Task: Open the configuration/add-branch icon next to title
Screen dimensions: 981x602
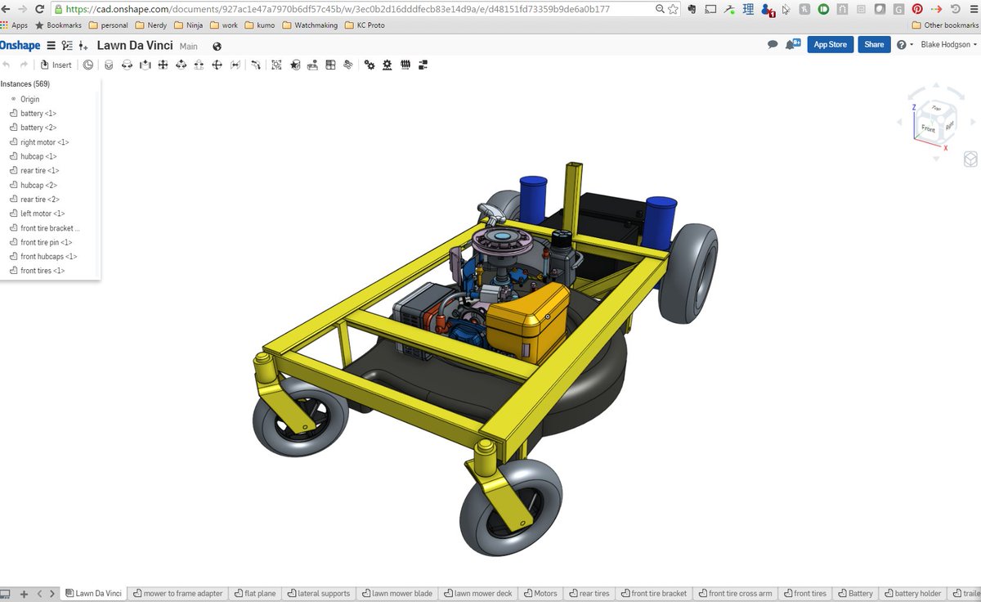Action: [x=83, y=46]
